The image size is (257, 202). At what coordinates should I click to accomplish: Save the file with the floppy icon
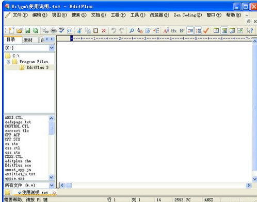[x=27, y=31]
